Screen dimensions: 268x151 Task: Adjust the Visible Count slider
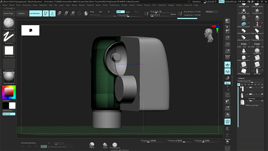point(250,81)
